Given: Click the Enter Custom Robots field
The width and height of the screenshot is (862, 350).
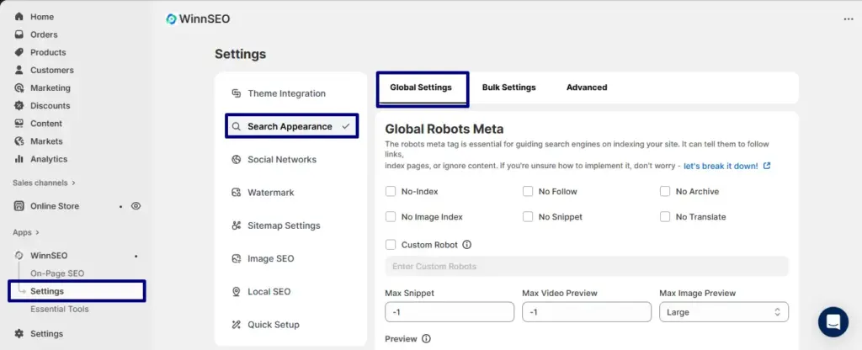Looking at the screenshot, I should [587, 266].
